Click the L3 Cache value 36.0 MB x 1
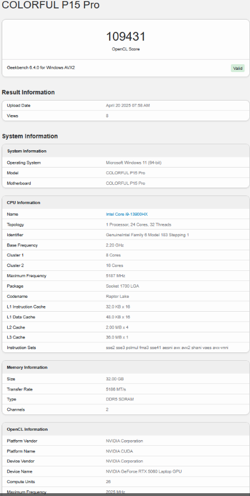This screenshot has height=496, width=250. point(117,337)
